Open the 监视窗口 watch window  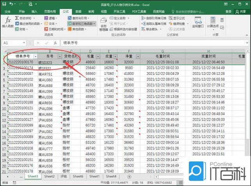coord(197,21)
